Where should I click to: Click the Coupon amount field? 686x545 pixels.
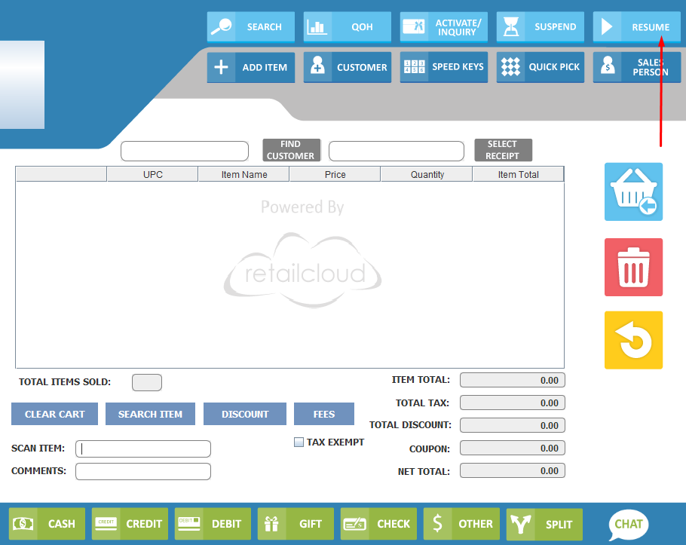[513, 448]
